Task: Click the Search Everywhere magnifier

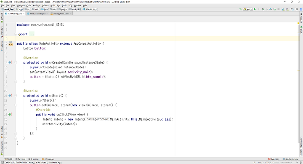Action: tap(297, 9)
